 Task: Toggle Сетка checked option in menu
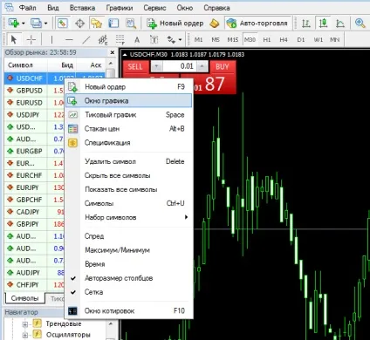pos(129,292)
